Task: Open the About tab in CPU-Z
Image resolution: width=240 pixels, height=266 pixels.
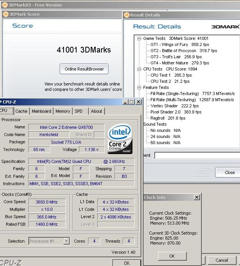Action: click(96, 111)
